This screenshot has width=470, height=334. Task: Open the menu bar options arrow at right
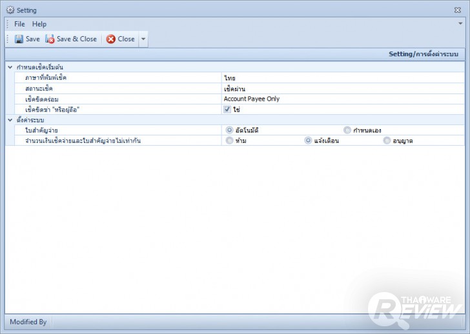coord(460,24)
